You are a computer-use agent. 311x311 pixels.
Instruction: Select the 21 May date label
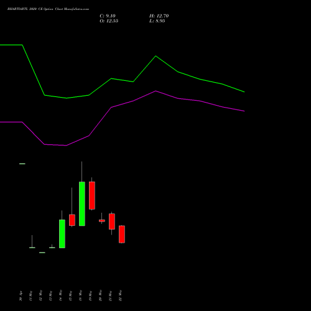[110, 296]
